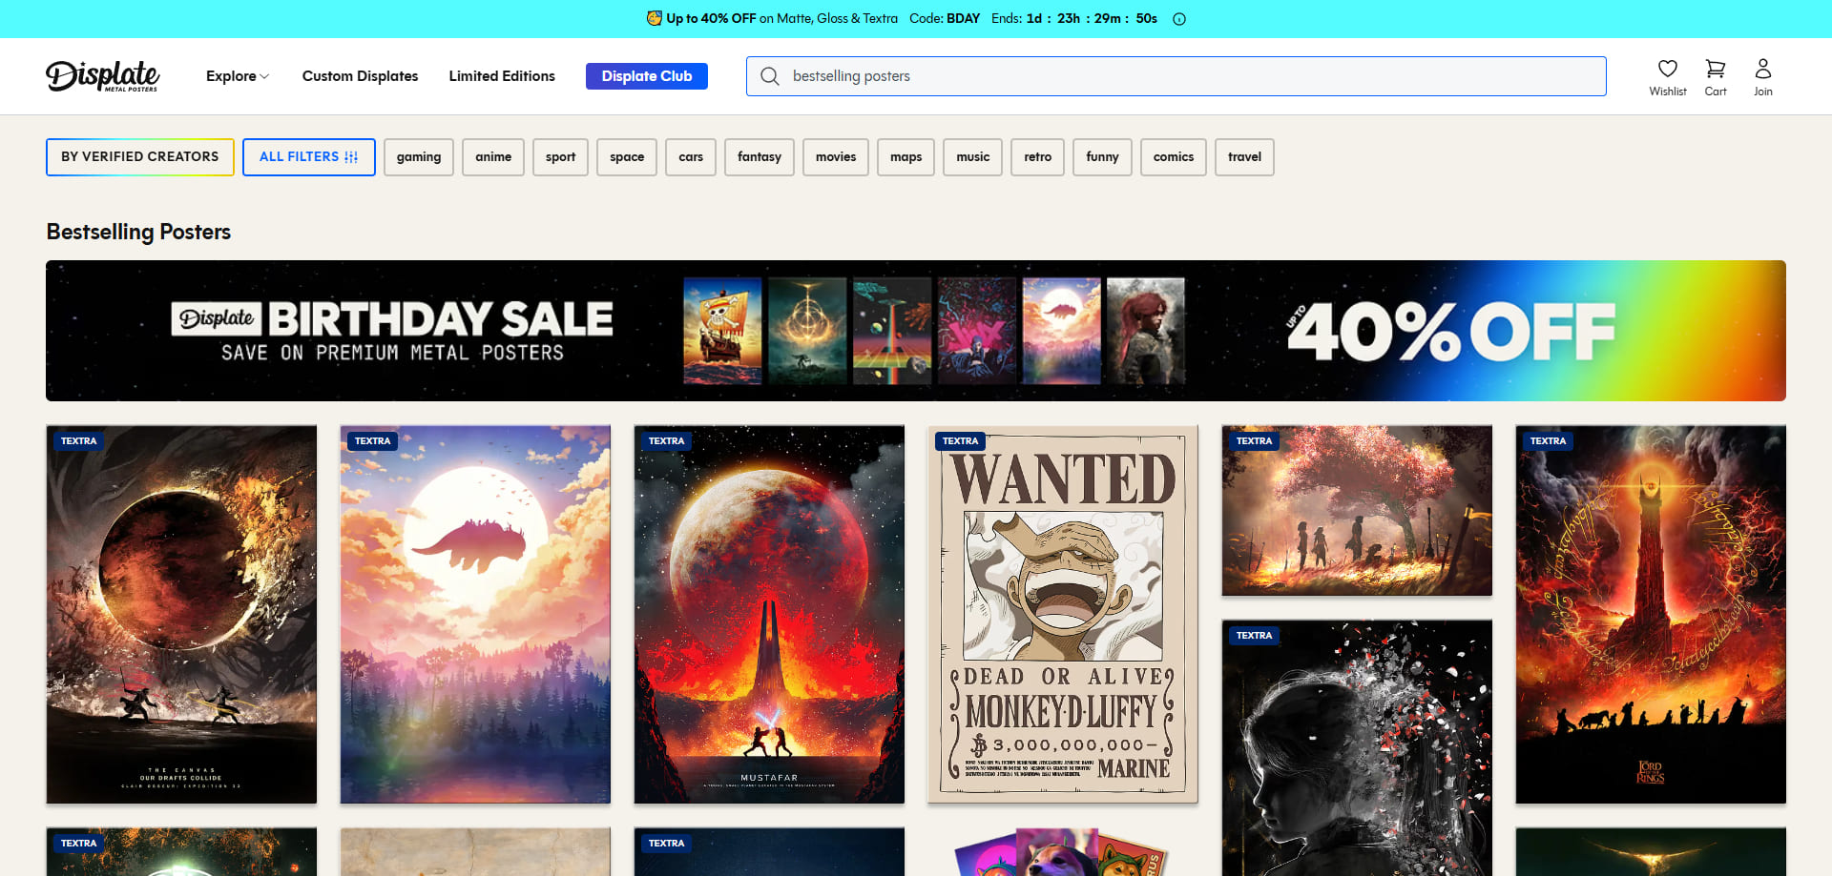This screenshot has height=876, width=1832.
Task: Focus the bestselling posters search field
Action: 1176,76
